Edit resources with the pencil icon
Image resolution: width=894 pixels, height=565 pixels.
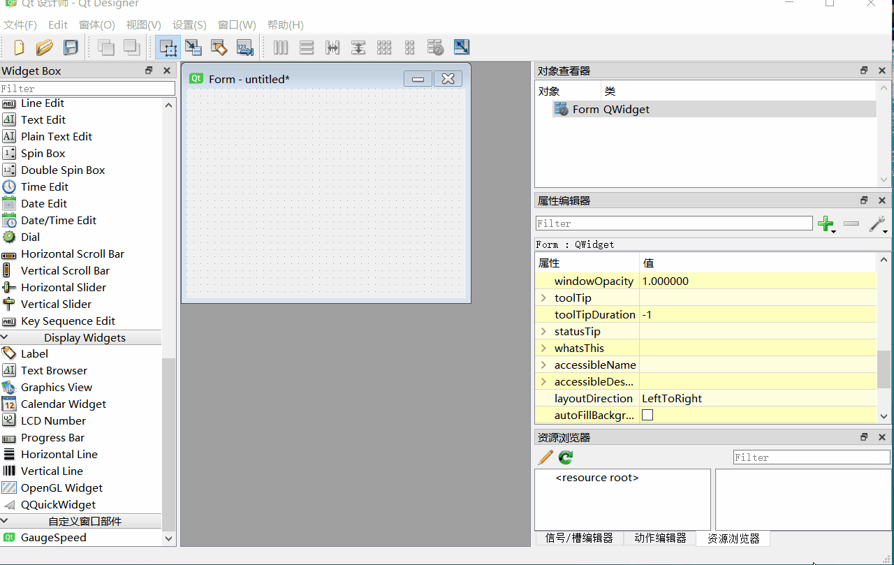pos(545,457)
